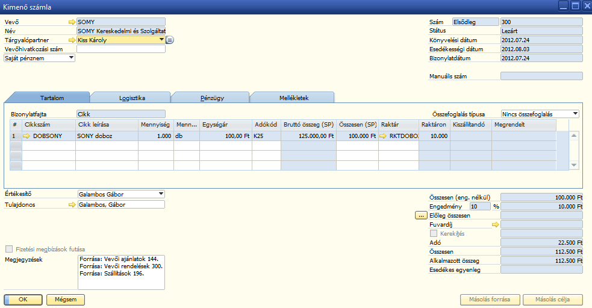Show contact details icon next to Kiss Károly

pyautogui.click(x=170, y=40)
